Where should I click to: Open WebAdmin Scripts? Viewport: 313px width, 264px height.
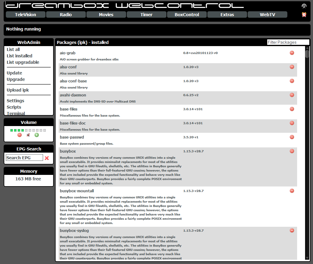click(x=14, y=107)
